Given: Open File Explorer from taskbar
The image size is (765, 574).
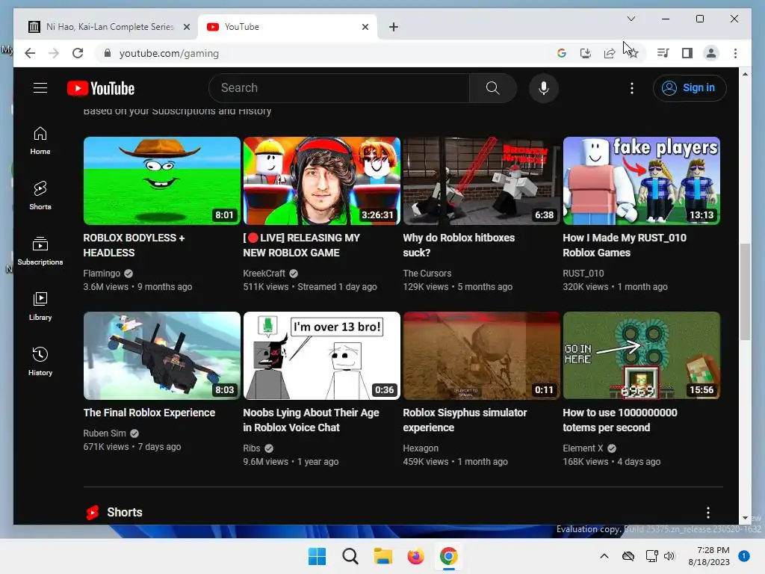Looking at the screenshot, I should (x=383, y=556).
